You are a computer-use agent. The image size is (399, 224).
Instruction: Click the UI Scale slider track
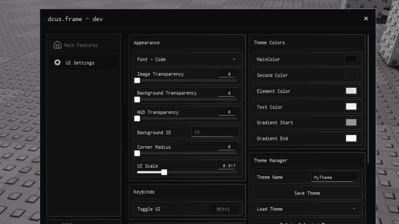187,172
